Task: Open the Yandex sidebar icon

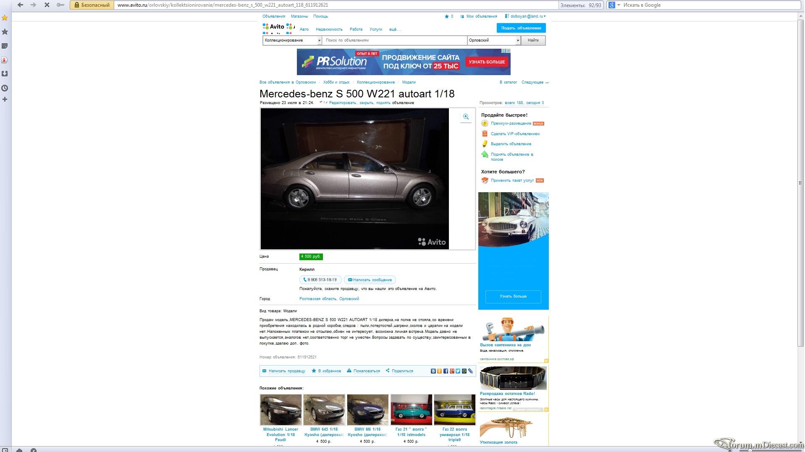Action: pyautogui.click(x=5, y=60)
